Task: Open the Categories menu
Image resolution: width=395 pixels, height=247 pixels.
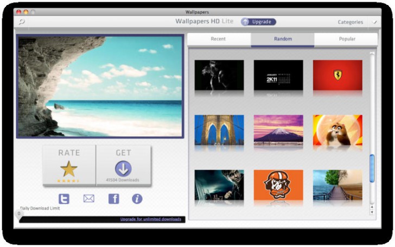Action: tap(351, 22)
